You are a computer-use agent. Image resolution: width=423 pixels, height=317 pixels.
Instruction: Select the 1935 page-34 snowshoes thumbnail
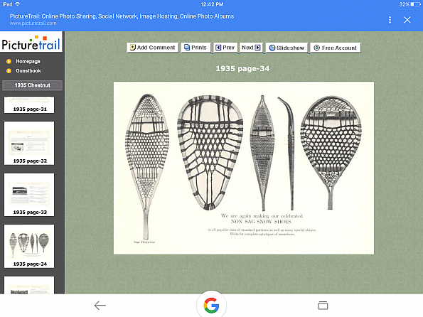click(29, 247)
